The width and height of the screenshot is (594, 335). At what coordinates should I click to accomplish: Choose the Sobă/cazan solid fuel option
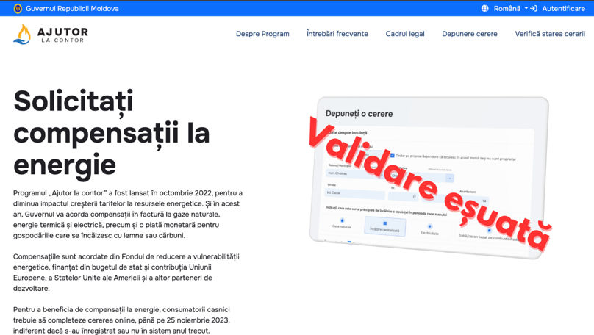[x=488, y=231]
